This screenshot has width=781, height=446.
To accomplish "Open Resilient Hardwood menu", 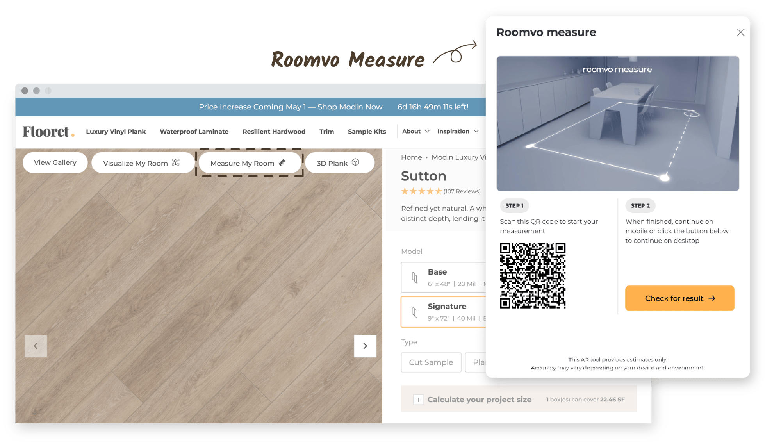I will [x=274, y=132].
